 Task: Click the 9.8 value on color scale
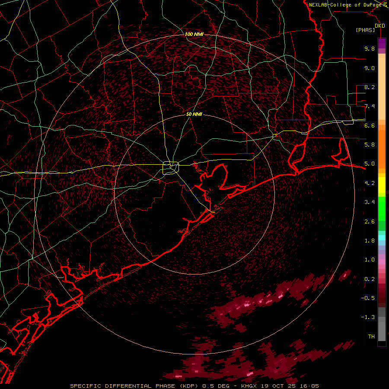[x=370, y=48]
